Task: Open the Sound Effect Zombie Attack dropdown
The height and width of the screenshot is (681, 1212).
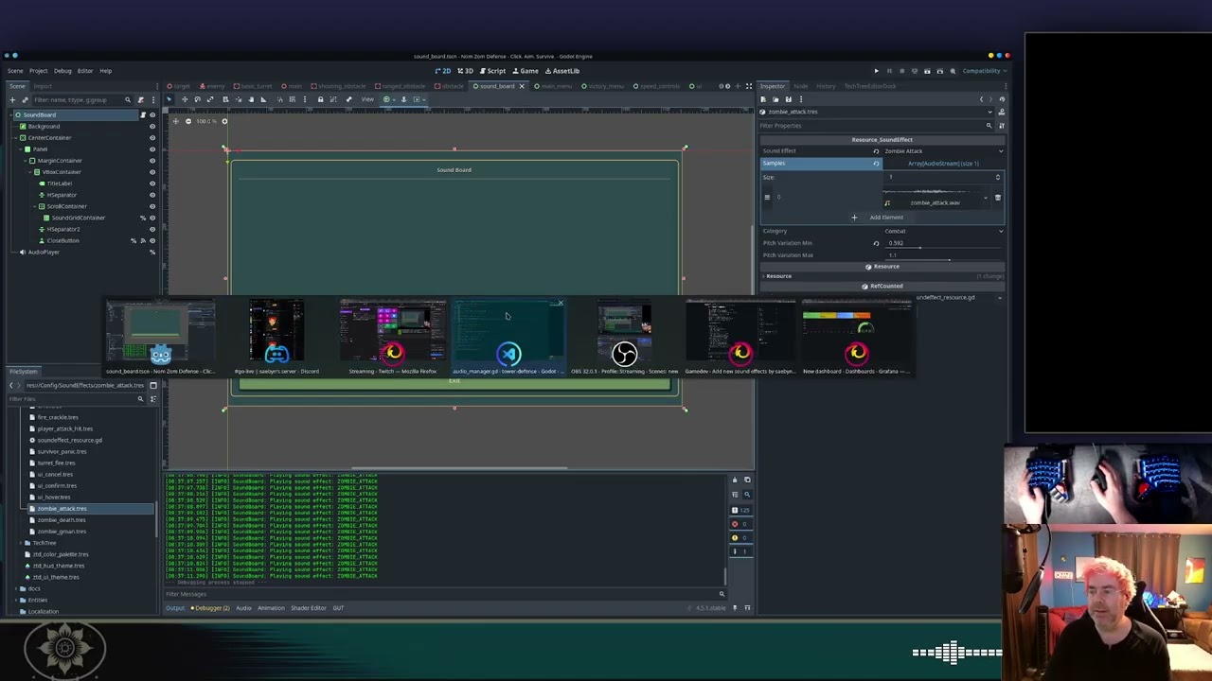Action: click(x=942, y=151)
